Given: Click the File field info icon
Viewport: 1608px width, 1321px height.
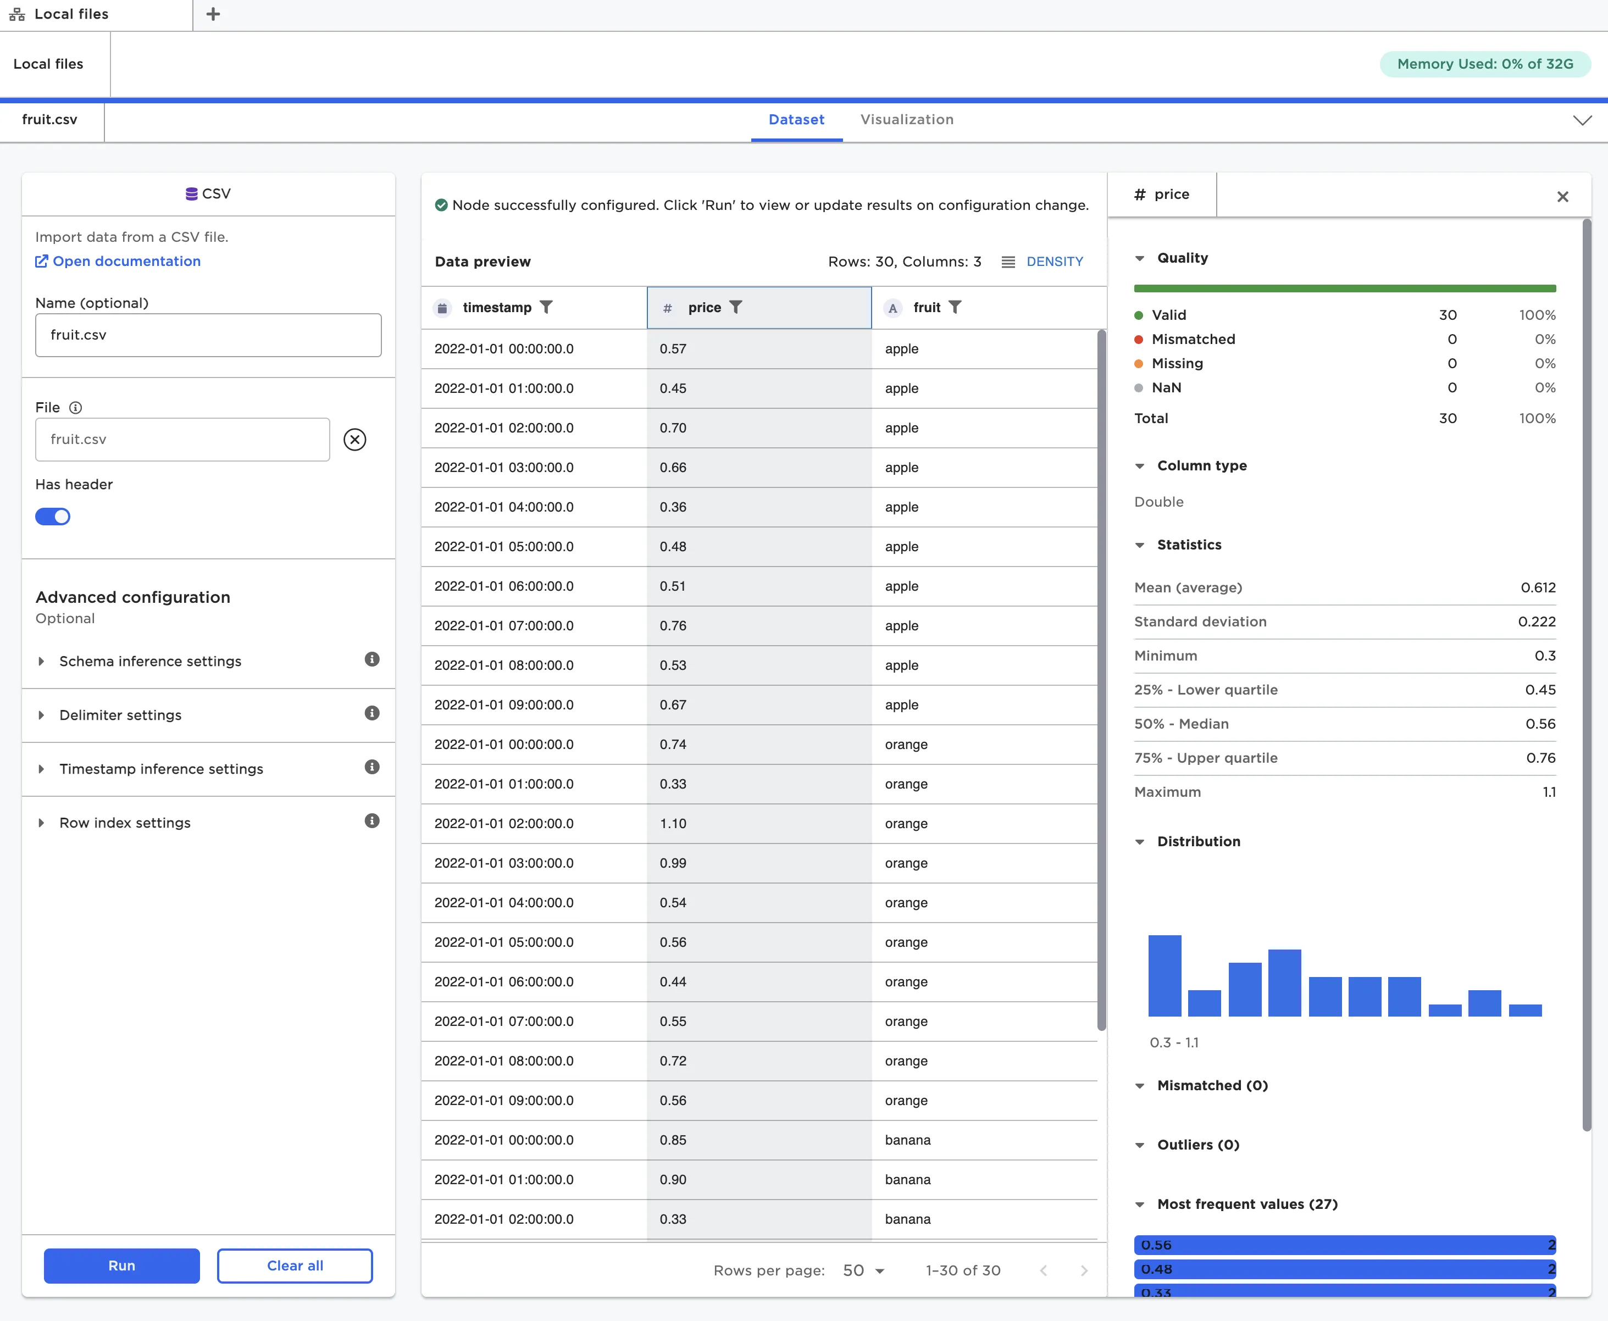Looking at the screenshot, I should [75, 407].
